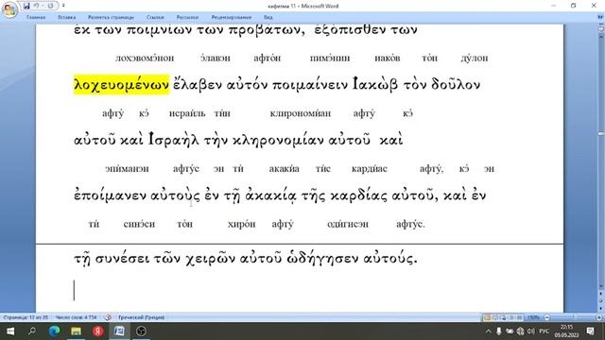
Task: Click transliteration word 'клирономи́ан'
Action: pyautogui.click(x=301, y=113)
